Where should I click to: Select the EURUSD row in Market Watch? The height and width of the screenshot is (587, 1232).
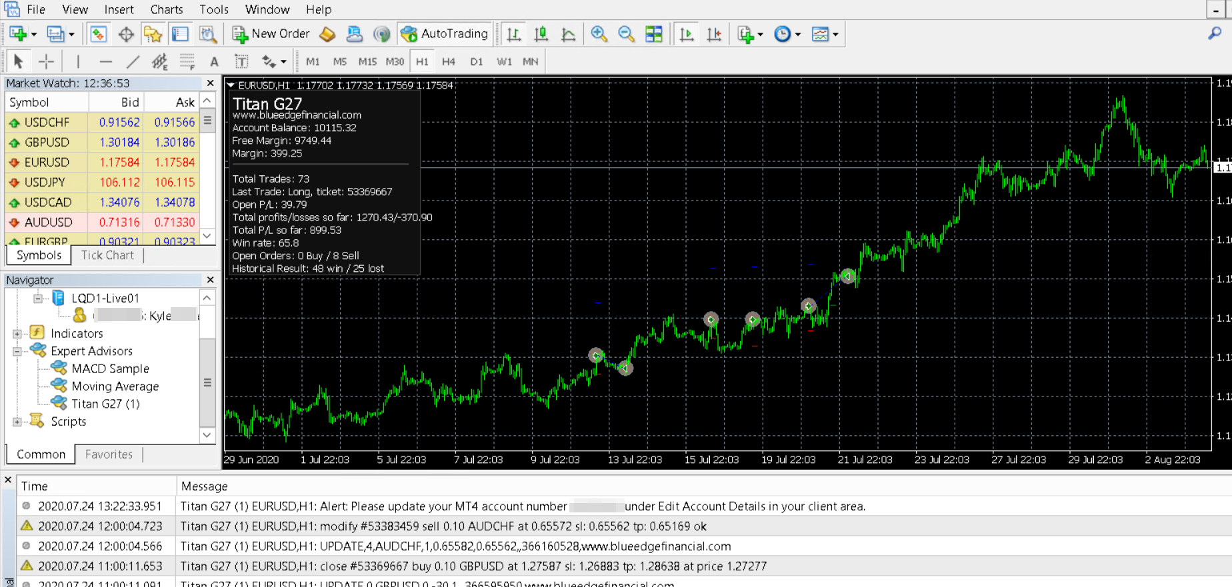[x=102, y=162]
